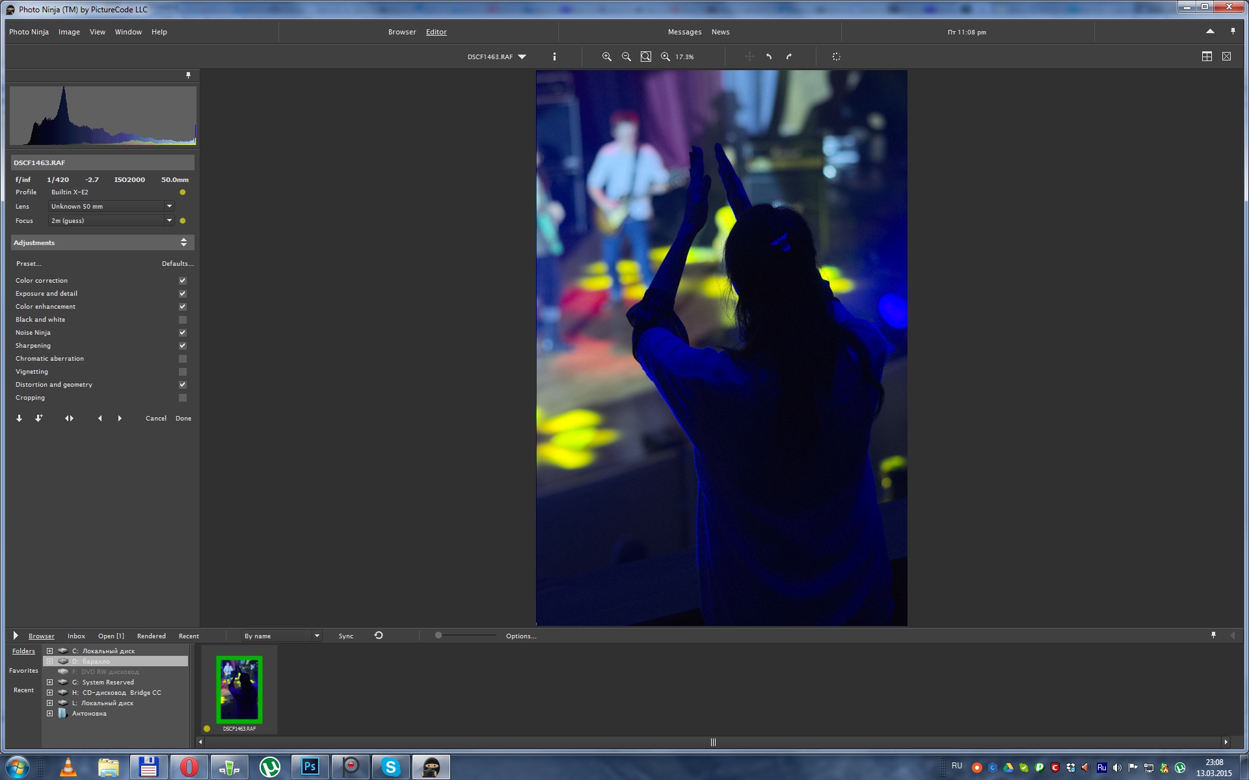
Task: Open Skype from the taskbar
Action: tap(390, 767)
